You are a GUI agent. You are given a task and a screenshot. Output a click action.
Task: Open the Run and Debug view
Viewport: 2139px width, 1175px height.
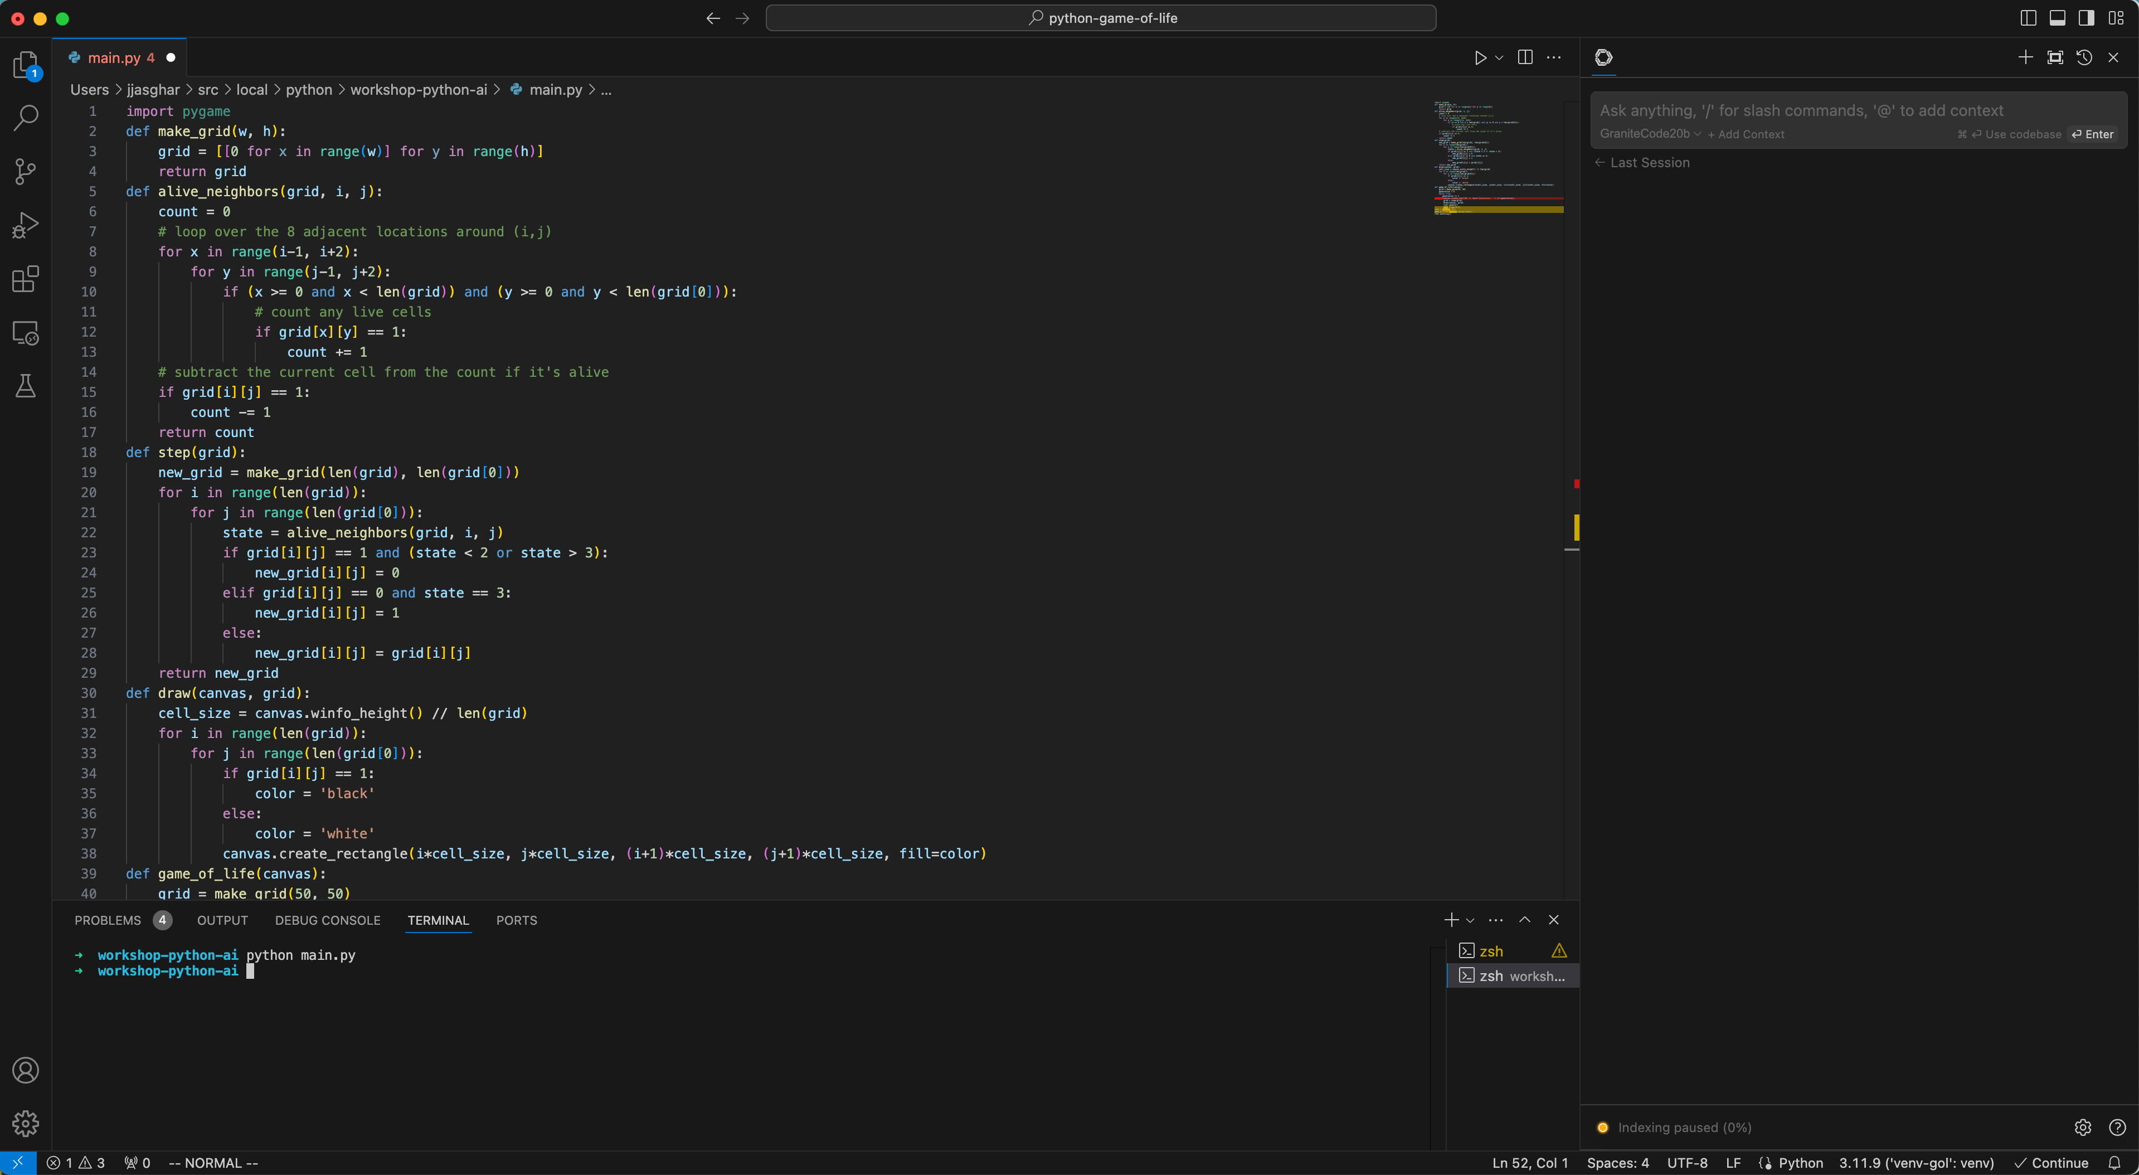pos(26,225)
